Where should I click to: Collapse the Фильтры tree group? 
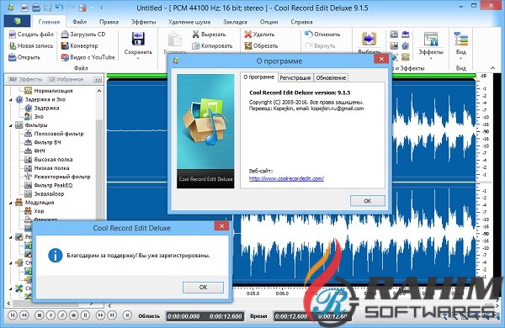point(11,125)
